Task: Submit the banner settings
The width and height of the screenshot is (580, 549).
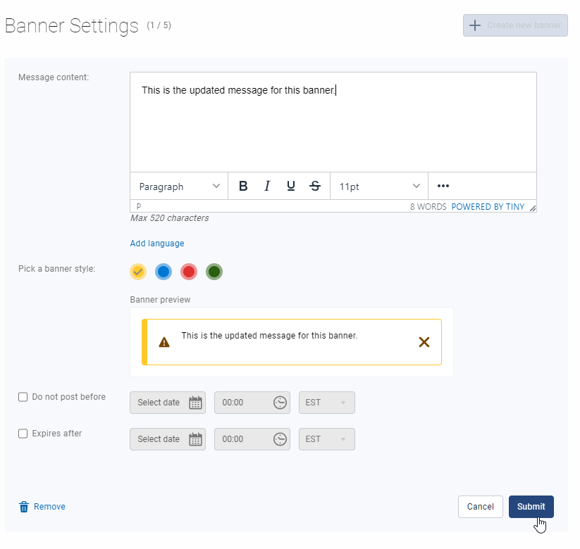Action: 531,506
